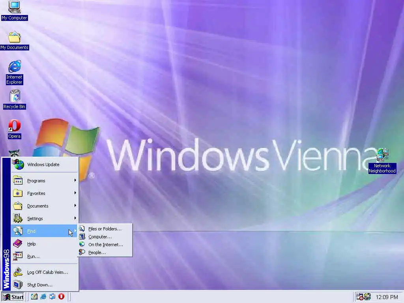Select Log Off Calub Veim...
Viewport: 404px width, 303px height.
[45, 272]
